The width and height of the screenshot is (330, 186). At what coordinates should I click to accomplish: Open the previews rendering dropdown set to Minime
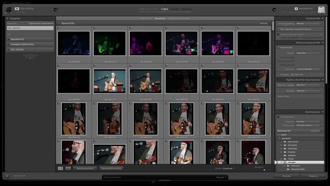(x=309, y=24)
